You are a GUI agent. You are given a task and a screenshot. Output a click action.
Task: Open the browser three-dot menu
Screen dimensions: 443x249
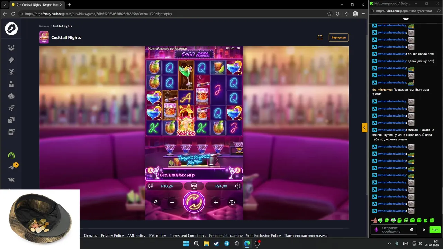[363, 14]
